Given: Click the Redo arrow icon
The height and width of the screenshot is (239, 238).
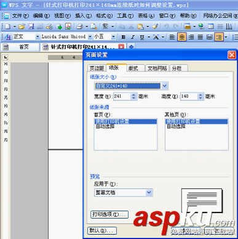Looking at the screenshot, I should tap(176, 26).
